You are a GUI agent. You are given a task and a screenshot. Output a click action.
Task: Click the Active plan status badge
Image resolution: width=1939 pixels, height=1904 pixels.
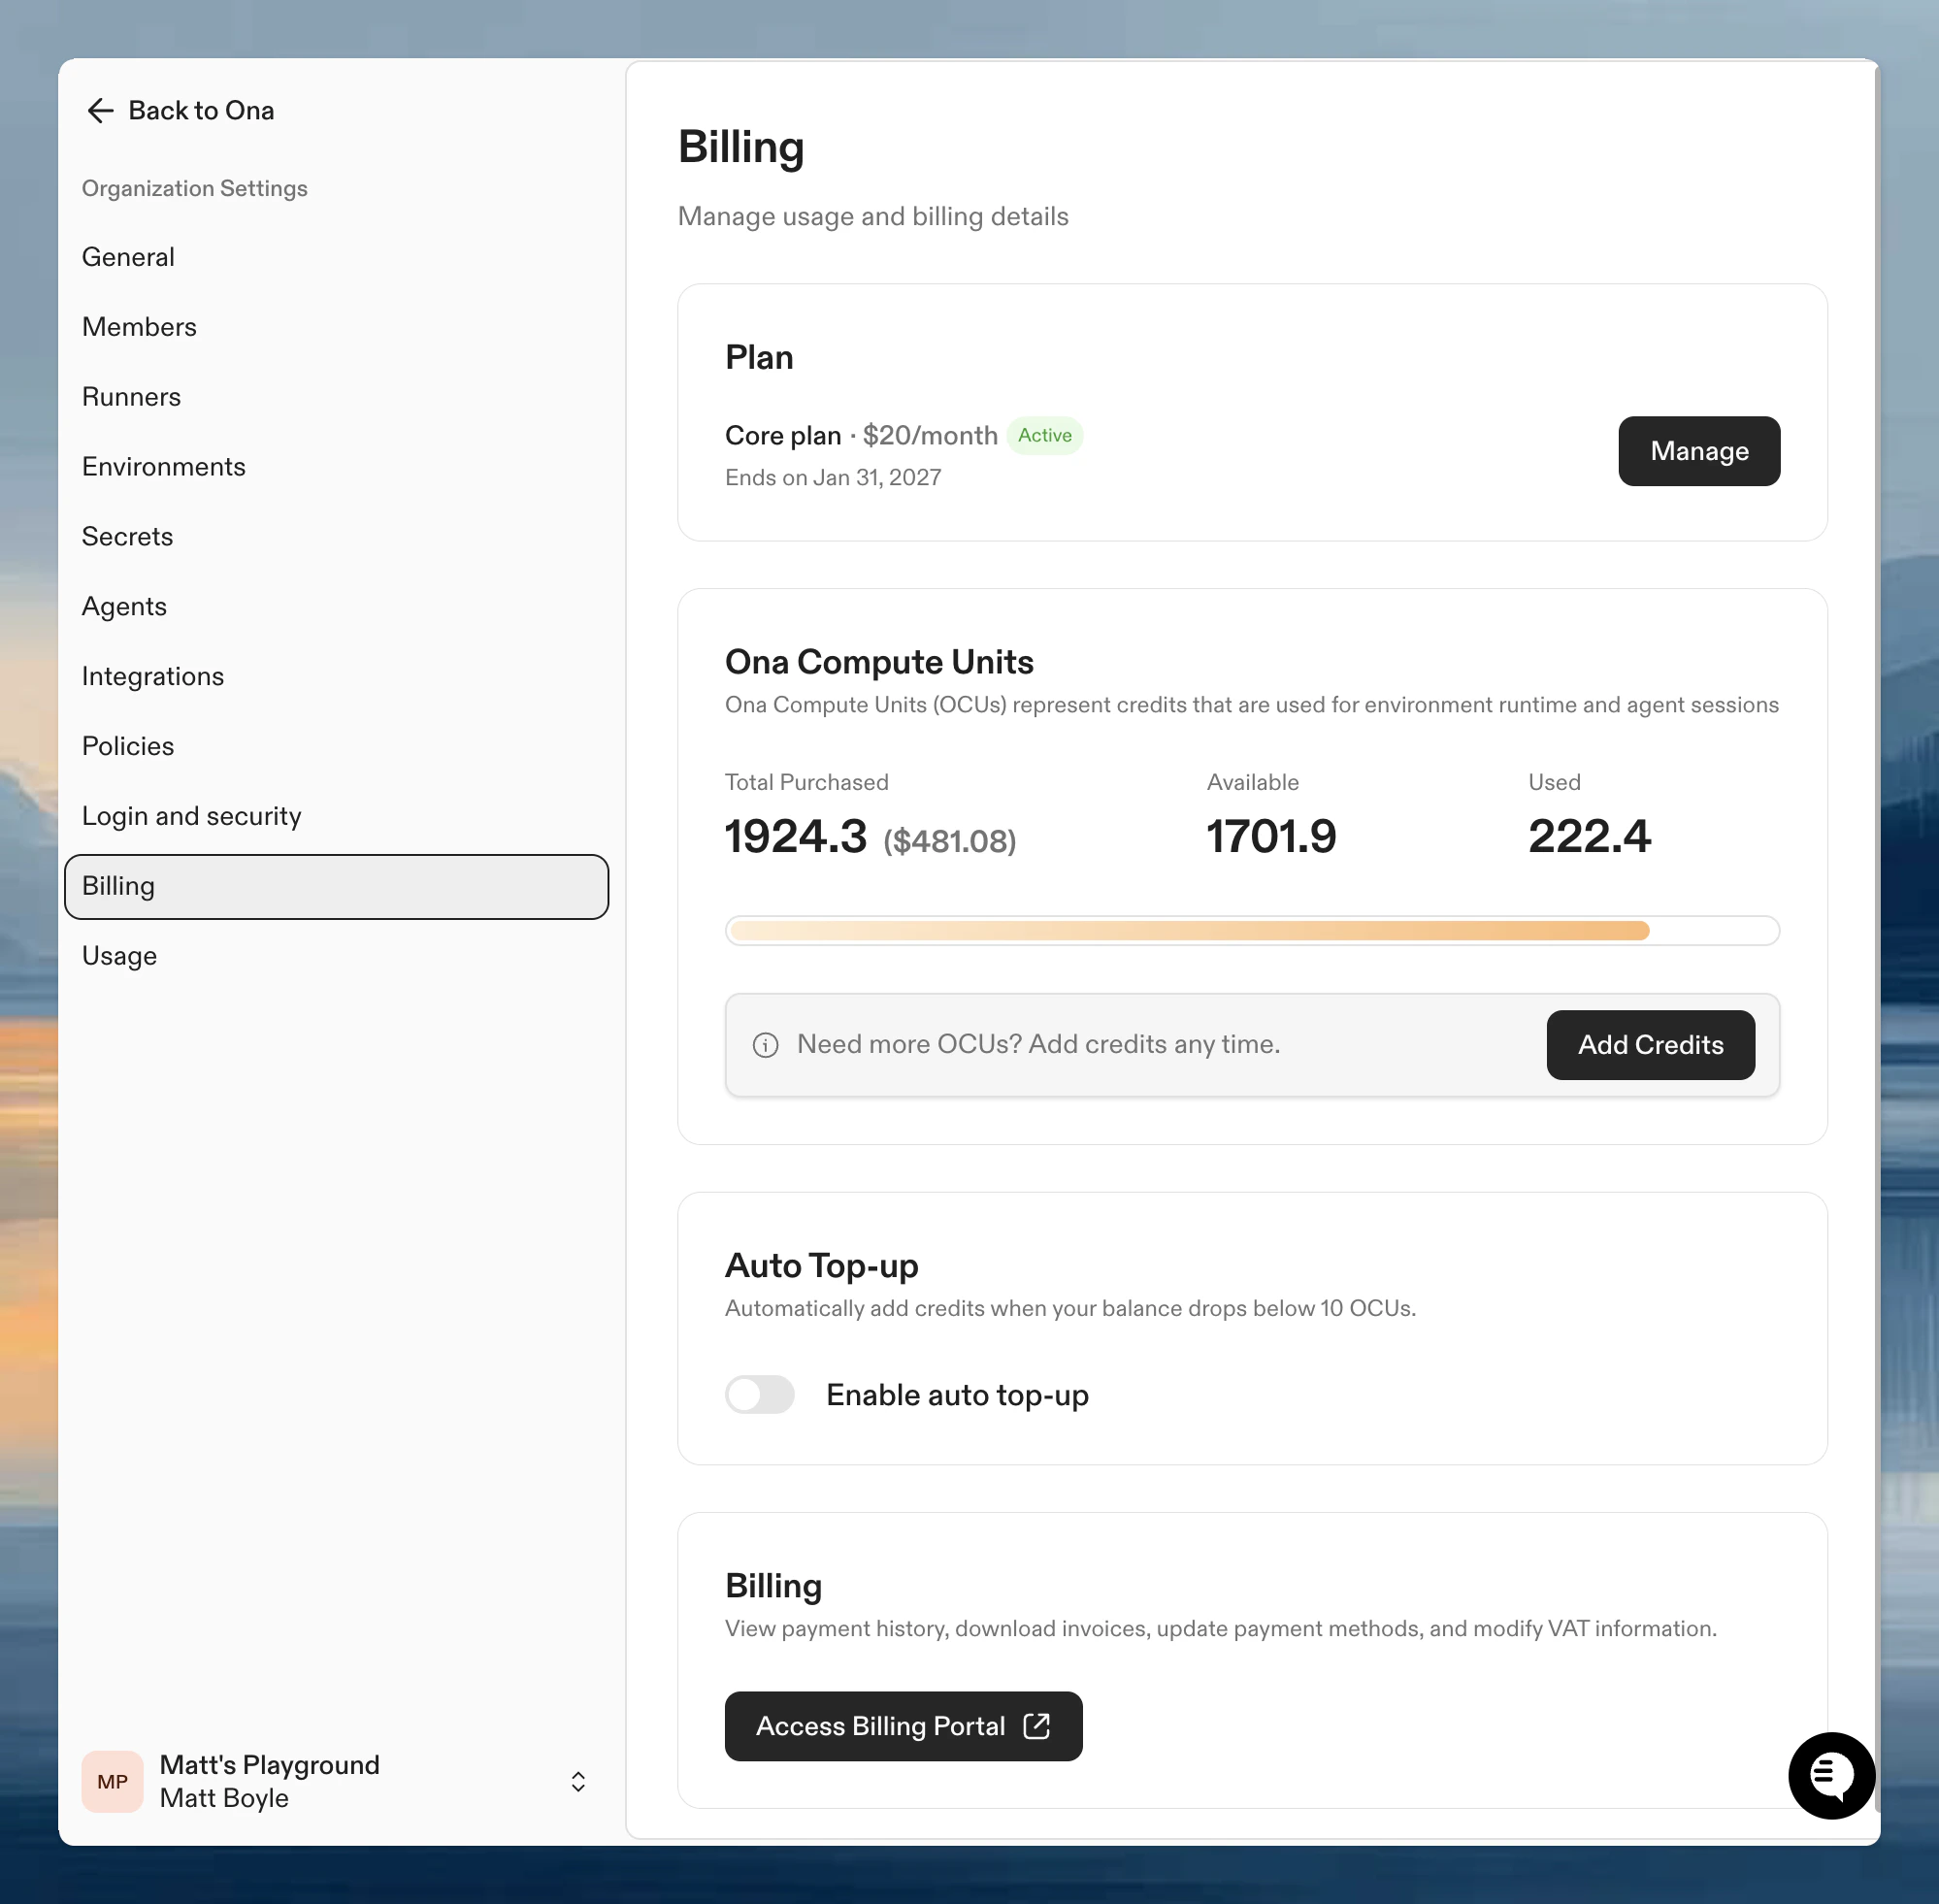[1044, 435]
